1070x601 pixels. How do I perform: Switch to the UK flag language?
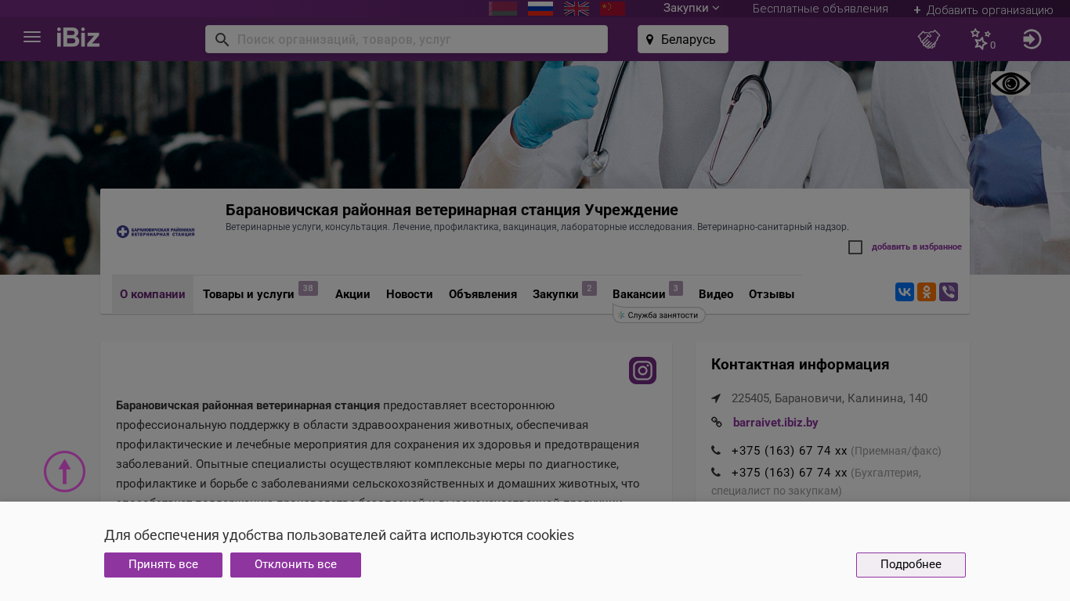pyautogui.click(x=577, y=9)
